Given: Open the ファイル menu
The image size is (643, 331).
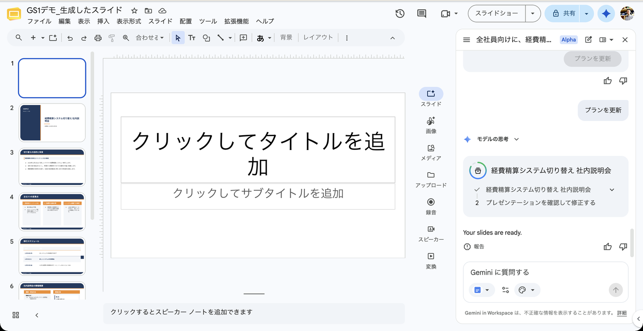Looking at the screenshot, I should point(39,21).
